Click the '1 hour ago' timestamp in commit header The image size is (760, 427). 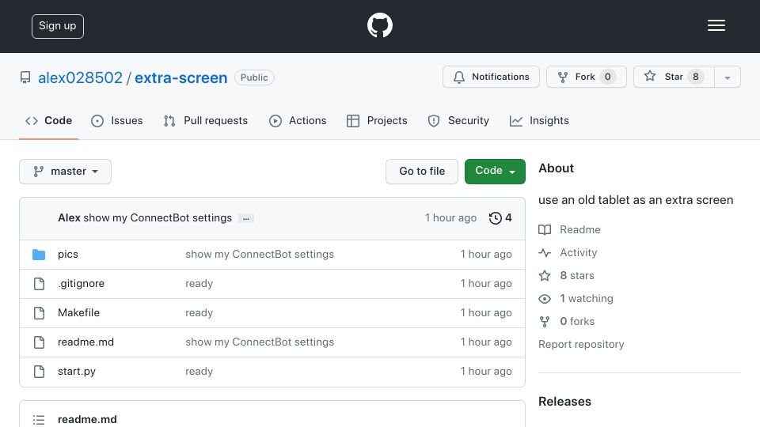[450, 218]
